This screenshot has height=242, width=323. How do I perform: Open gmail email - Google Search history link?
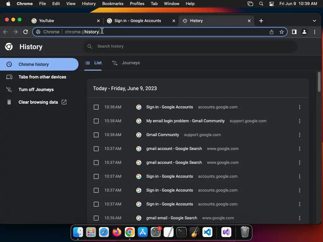tap(172, 218)
